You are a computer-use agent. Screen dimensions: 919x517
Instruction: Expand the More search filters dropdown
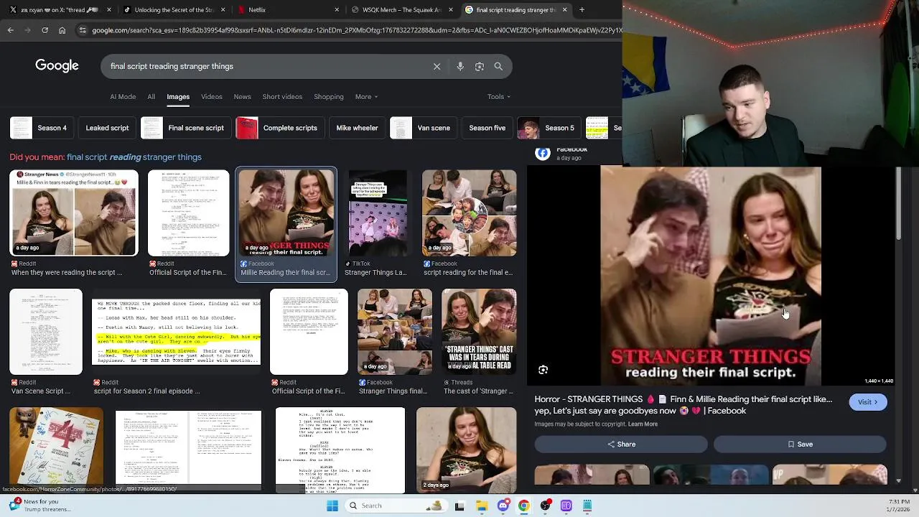(x=366, y=97)
